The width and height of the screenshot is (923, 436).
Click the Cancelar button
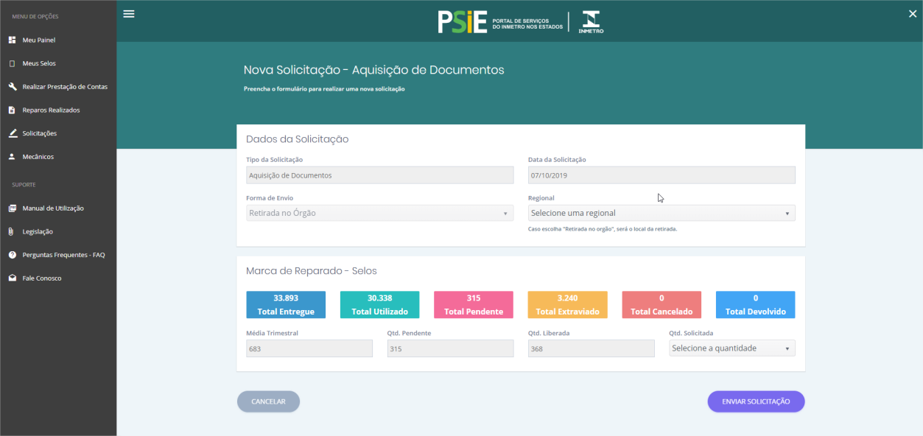click(x=268, y=401)
